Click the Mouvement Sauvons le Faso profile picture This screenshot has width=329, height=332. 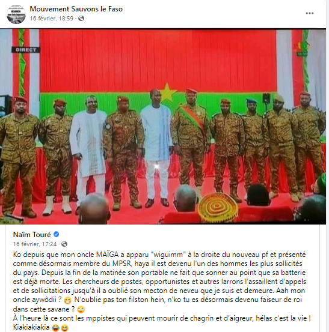pos(16,14)
